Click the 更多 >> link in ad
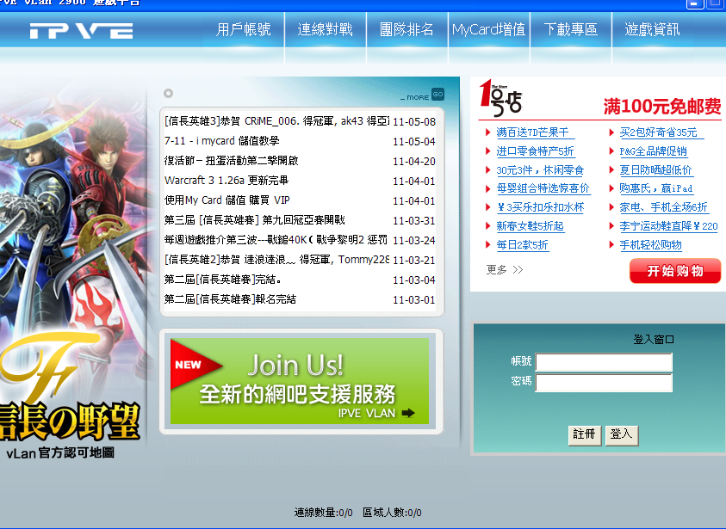Viewport: 726px width, 529px height. click(504, 269)
